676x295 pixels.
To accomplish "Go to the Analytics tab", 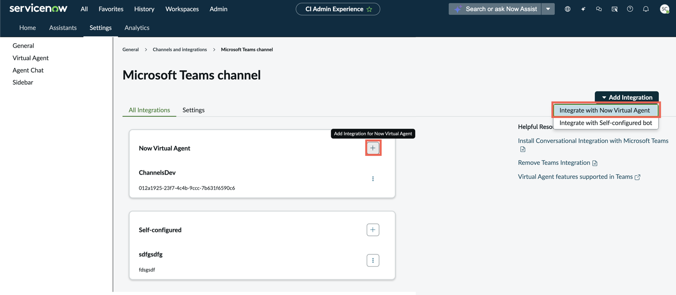I will (137, 28).
